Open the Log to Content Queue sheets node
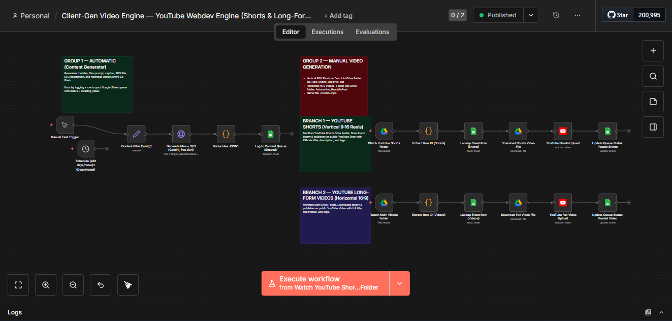672x321 pixels. (x=270, y=134)
